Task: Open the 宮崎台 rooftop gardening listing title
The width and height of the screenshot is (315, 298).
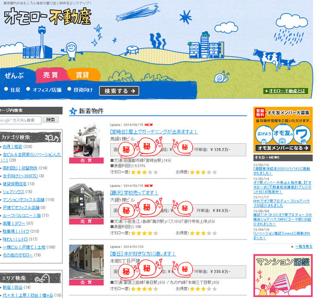Action: click(x=153, y=131)
